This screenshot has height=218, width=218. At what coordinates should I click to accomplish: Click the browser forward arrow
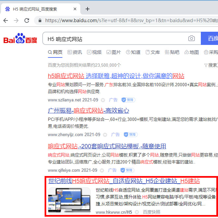16,20
